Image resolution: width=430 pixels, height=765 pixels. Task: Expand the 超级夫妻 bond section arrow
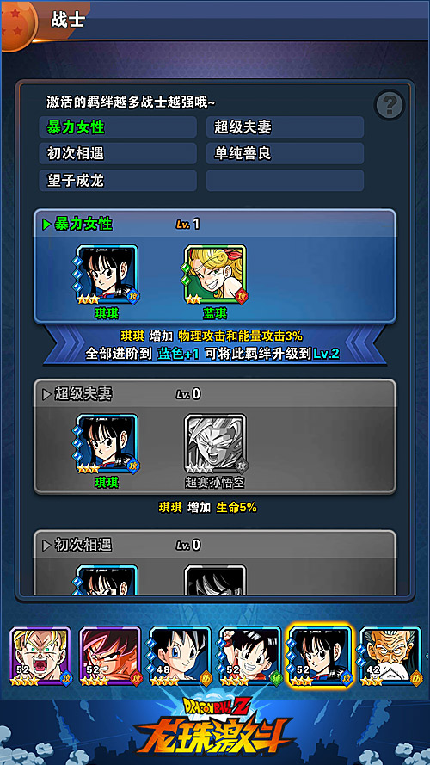coord(46,394)
